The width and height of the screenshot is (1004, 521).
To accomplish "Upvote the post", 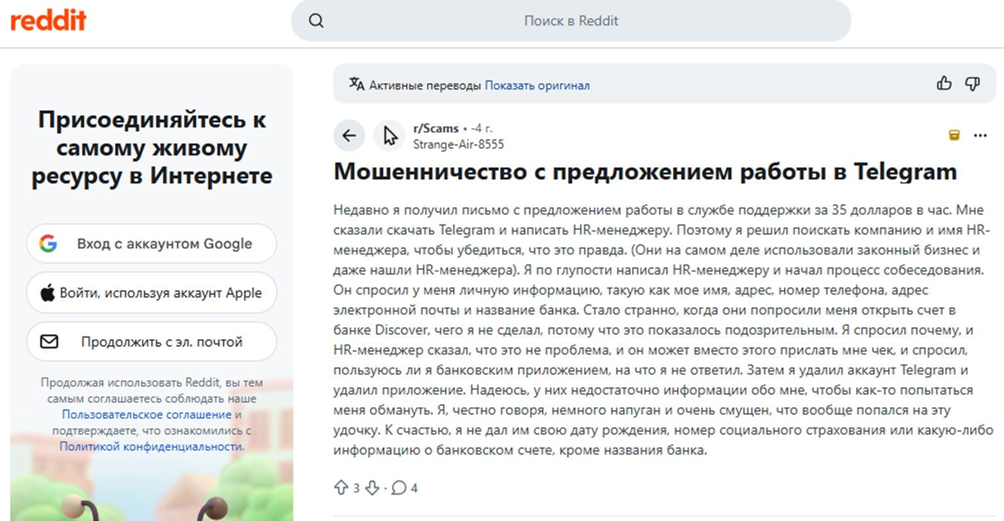I will point(341,488).
